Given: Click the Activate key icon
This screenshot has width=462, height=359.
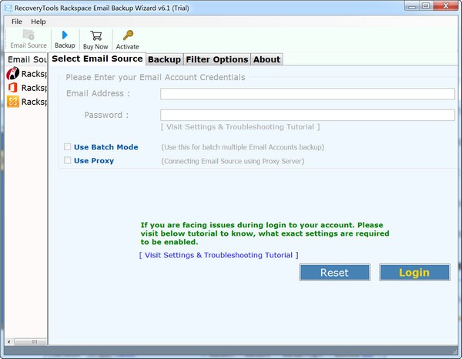Looking at the screenshot, I should pyautogui.click(x=128, y=35).
